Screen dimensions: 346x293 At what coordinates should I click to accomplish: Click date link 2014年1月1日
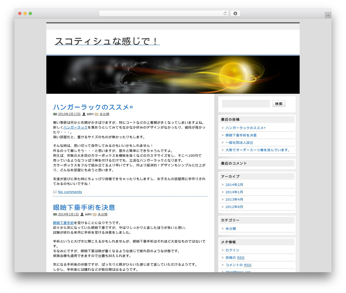pyautogui.click(x=68, y=214)
